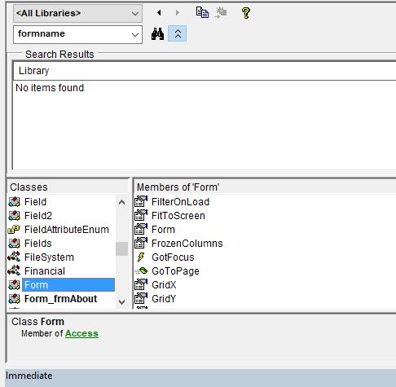Screen dimensions: 396x387
Task: Open the All Libraries dropdown
Action: [x=77, y=13]
